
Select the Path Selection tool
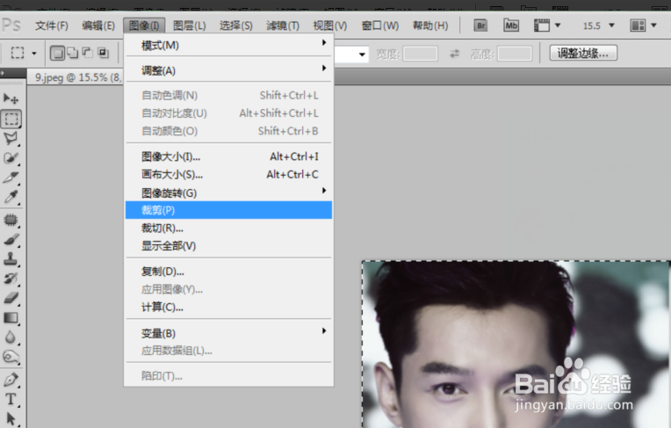click(11, 418)
